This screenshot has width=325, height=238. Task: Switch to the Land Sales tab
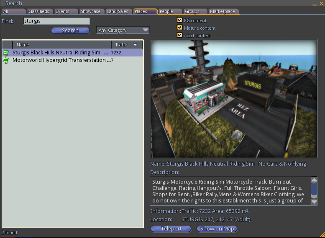click(x=119, y=11)
